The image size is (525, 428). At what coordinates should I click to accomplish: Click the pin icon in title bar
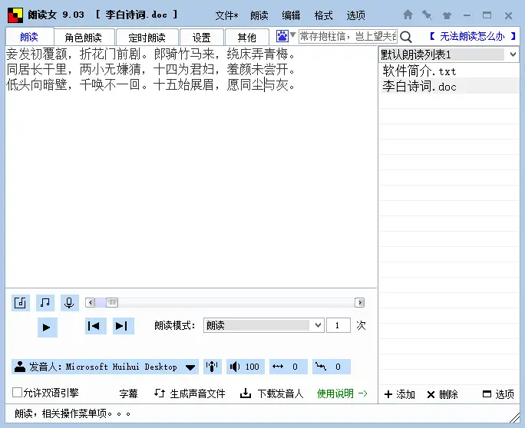pyautogui.click(x=427, y=15)
